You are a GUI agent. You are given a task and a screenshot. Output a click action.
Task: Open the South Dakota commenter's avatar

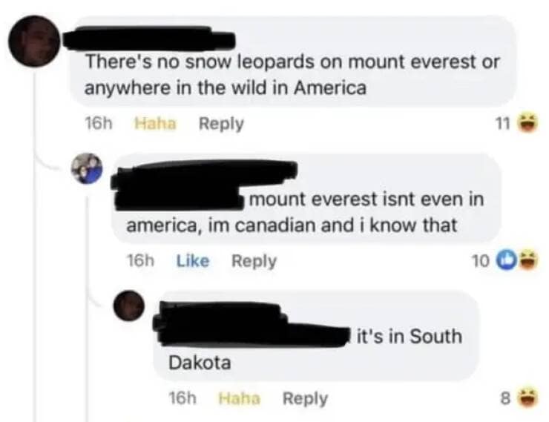pyautogui.click(x=128, y=306)
